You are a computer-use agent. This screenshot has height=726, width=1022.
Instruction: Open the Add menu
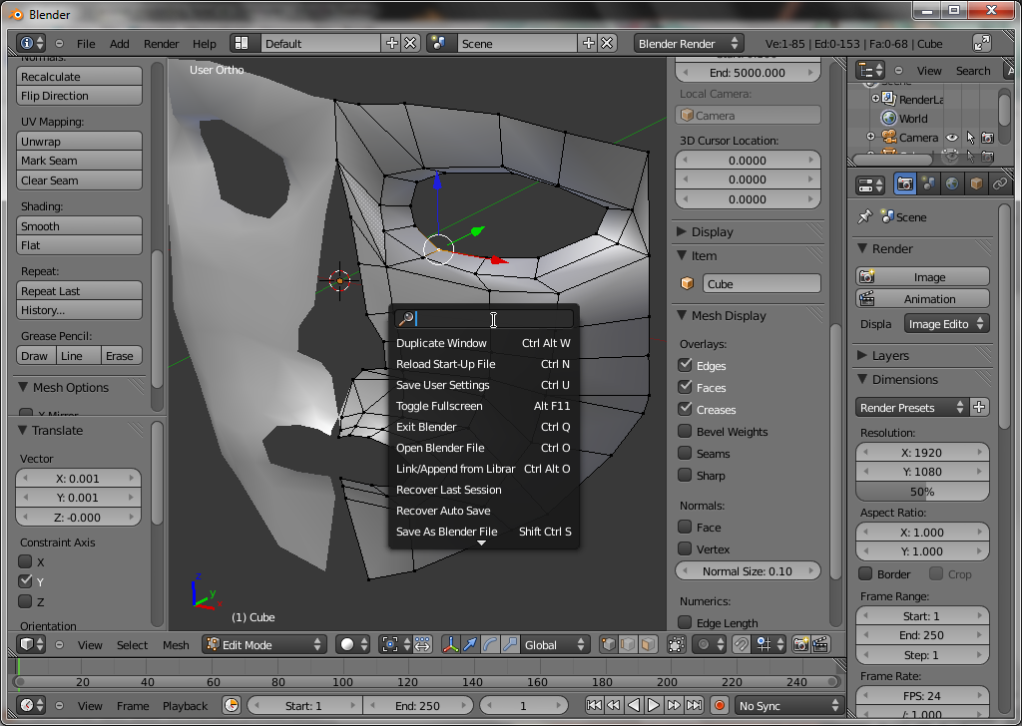click(120, 43)
